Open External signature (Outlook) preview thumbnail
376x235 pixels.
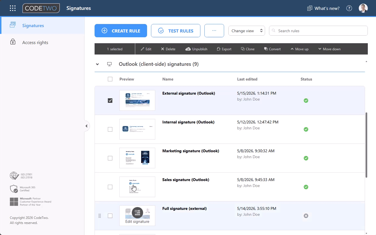tap(137, 100)
